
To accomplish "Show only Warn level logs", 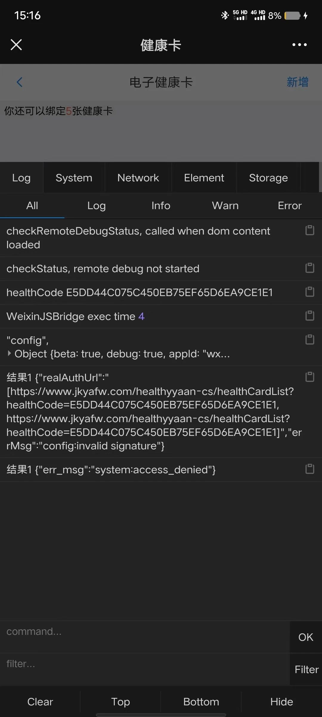I will [225, 206].
